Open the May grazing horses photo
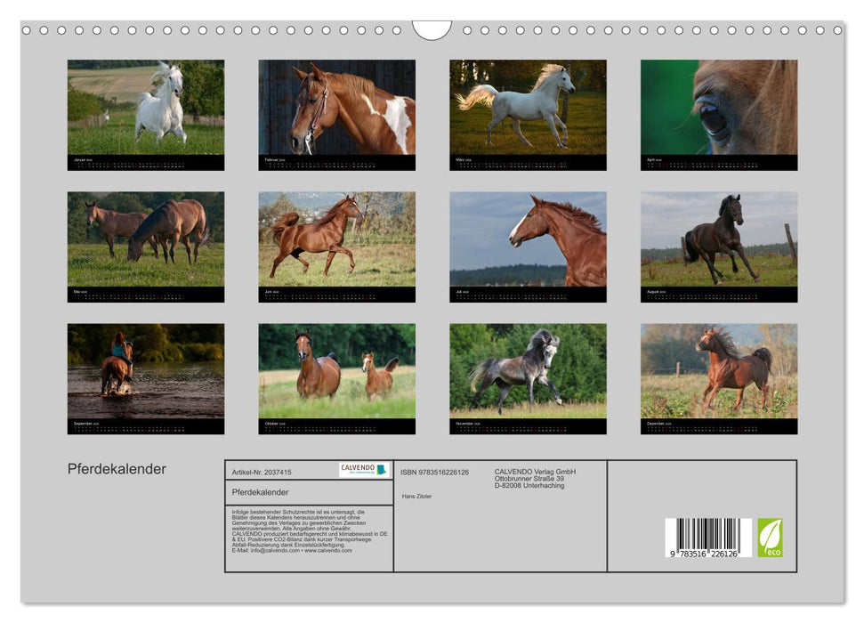This screenshot has width=864, height=623. tap(146, 239)
